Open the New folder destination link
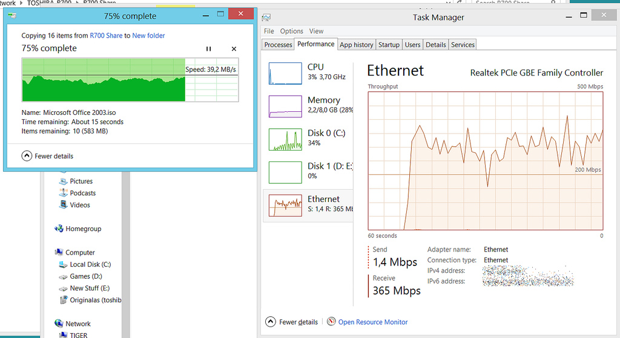The image size is (620, 338). [148, 36]
